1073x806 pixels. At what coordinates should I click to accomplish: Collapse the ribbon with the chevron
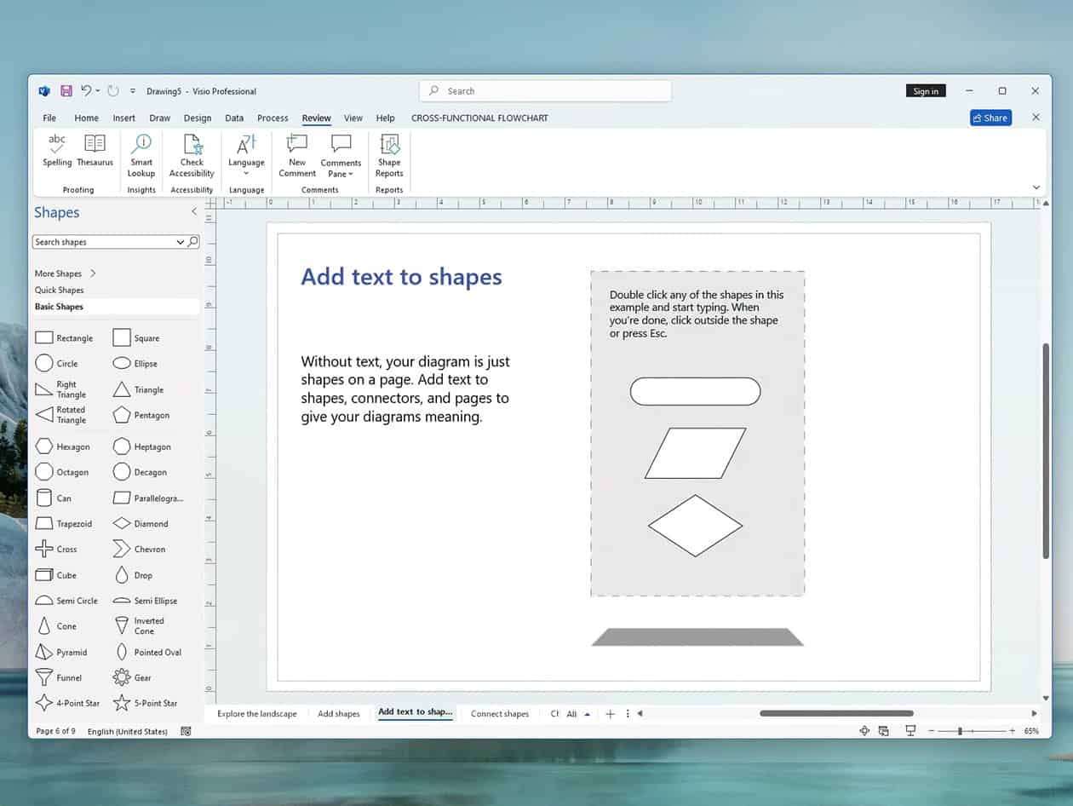coord(1036,187)
